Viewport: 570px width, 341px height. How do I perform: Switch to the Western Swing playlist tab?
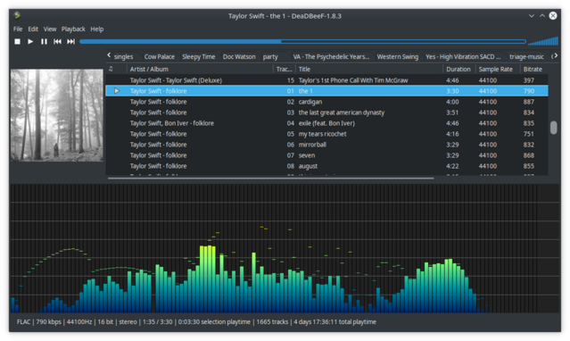(397, 57)
